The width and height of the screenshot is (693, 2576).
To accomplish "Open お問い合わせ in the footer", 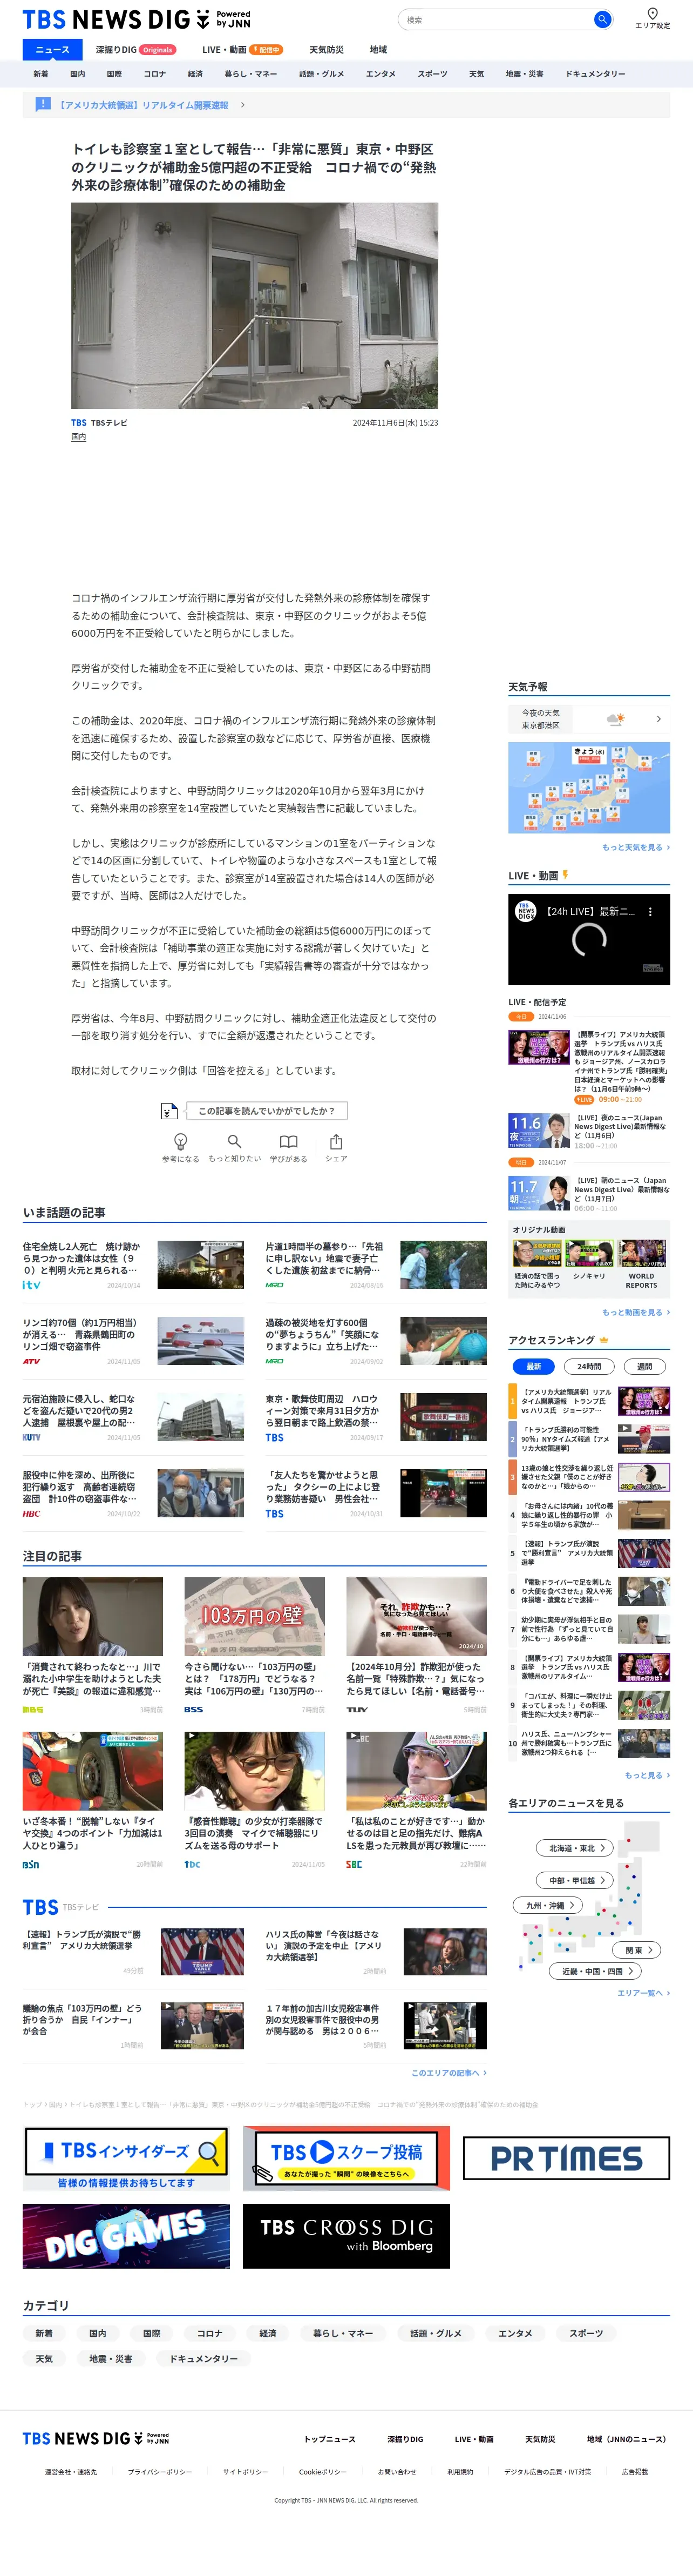I will [397, 2472].
